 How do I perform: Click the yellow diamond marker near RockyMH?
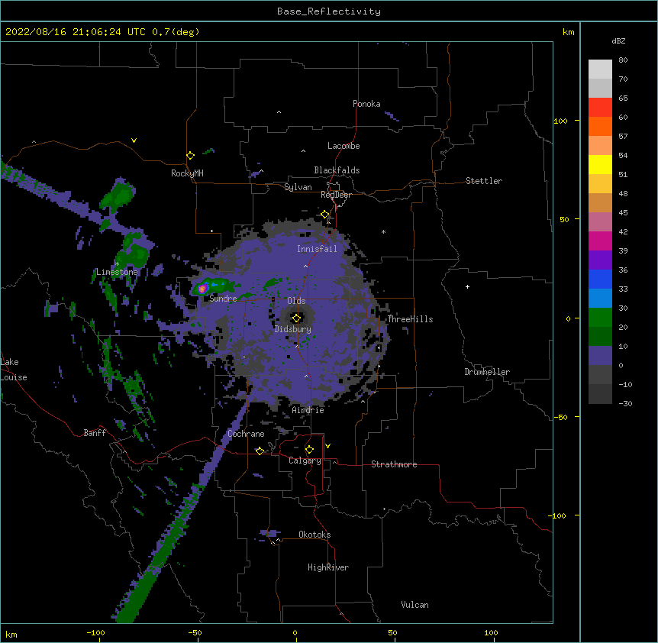click(x=190, y=156)
